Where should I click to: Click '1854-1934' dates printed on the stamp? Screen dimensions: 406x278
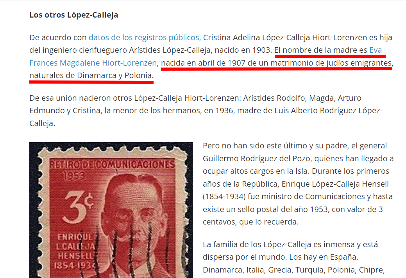(x=75, y=266)
